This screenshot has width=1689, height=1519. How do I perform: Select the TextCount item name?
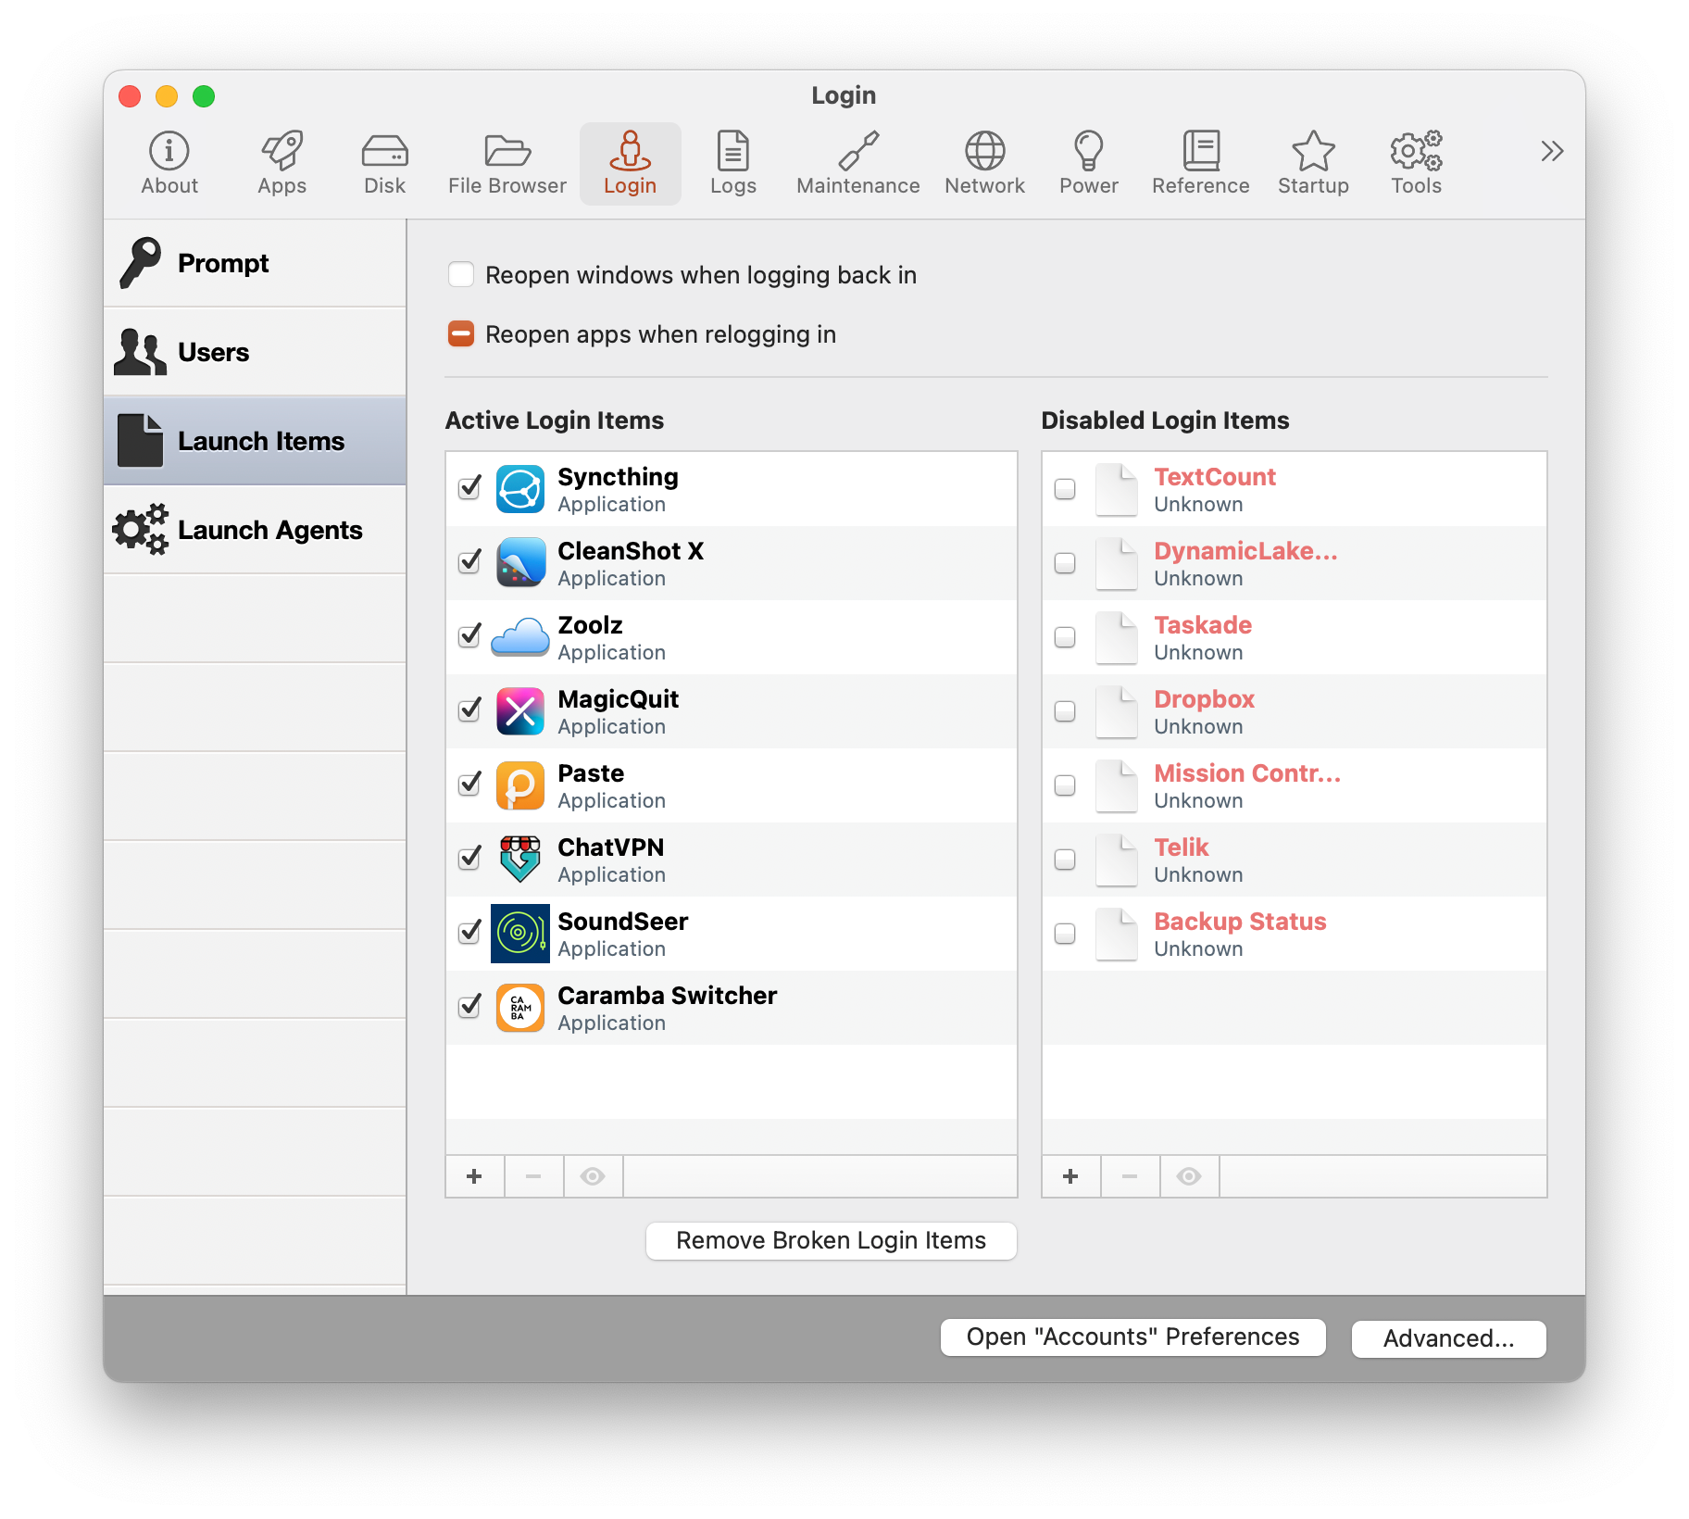point(1215,477)
